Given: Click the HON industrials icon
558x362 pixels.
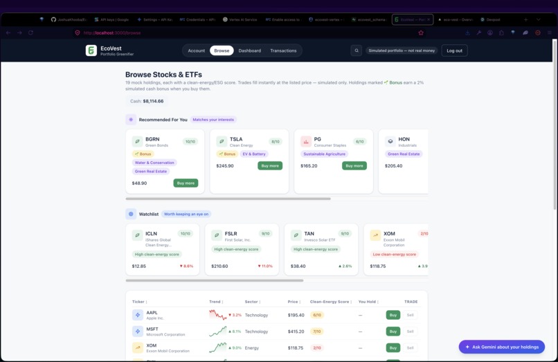Looking at the screenshot, I should coord(390,141).
